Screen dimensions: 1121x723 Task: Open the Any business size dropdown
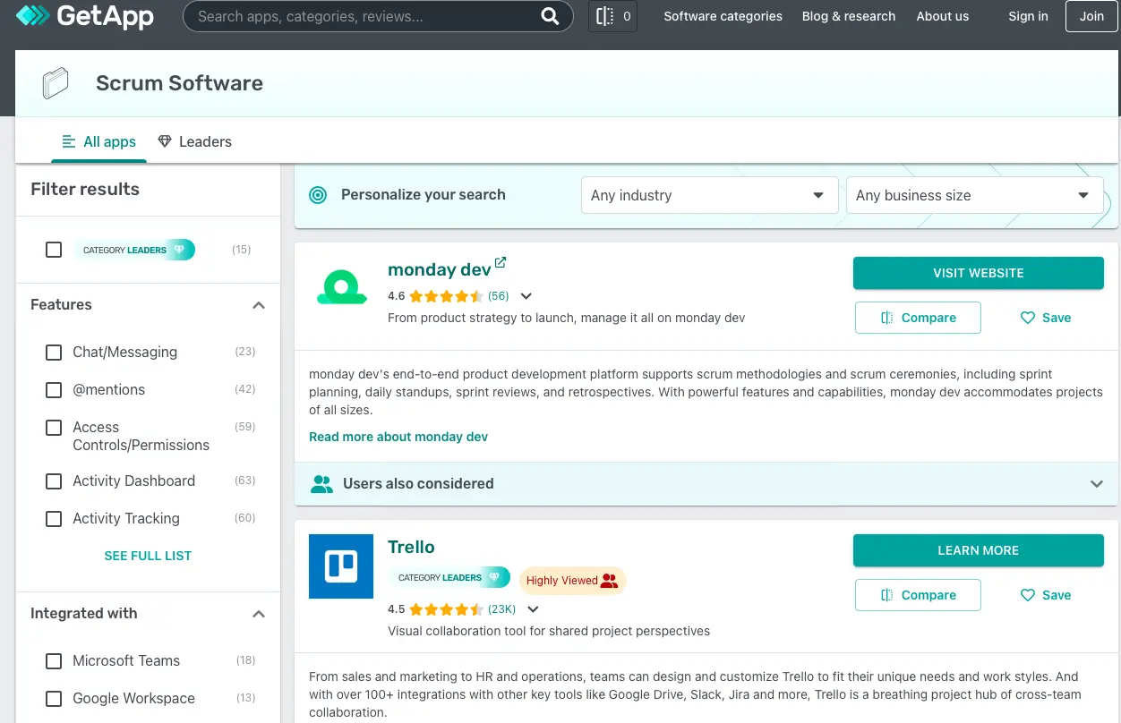point(972,195)
